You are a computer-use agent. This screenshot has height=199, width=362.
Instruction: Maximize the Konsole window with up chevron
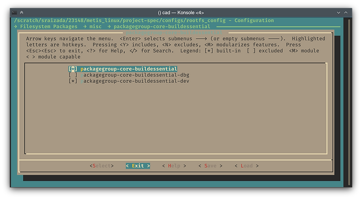(346, 12)
